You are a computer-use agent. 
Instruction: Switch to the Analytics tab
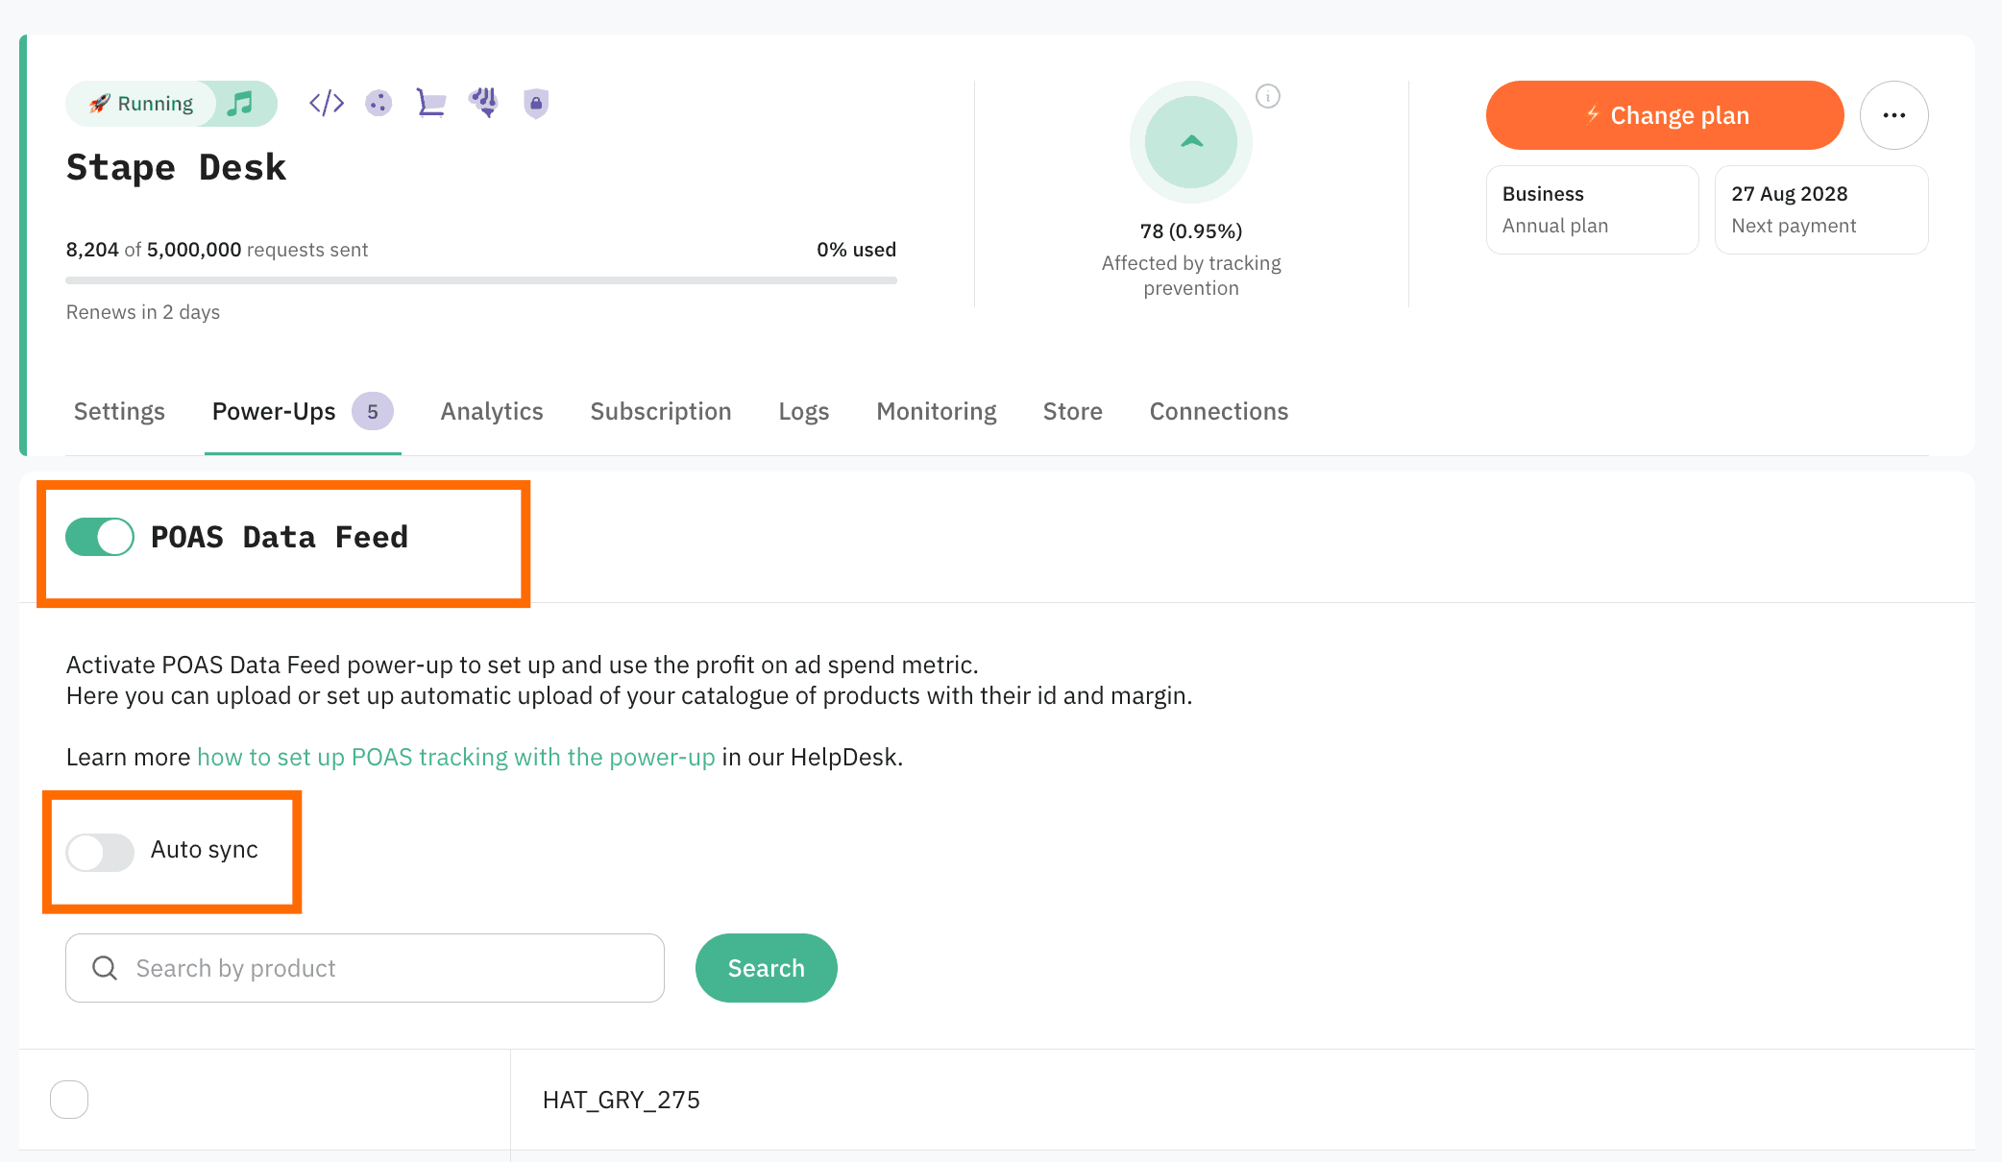point(491,411)
